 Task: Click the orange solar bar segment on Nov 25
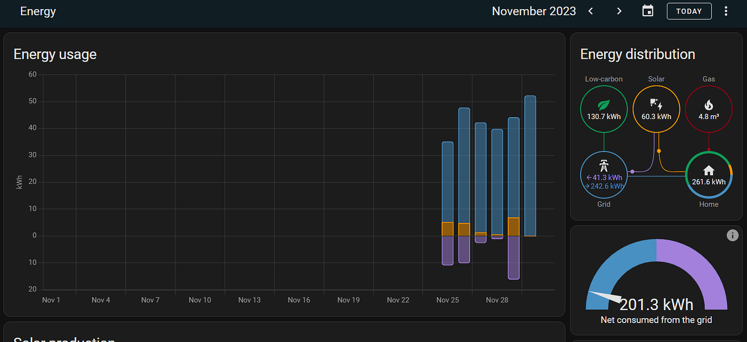448,229
